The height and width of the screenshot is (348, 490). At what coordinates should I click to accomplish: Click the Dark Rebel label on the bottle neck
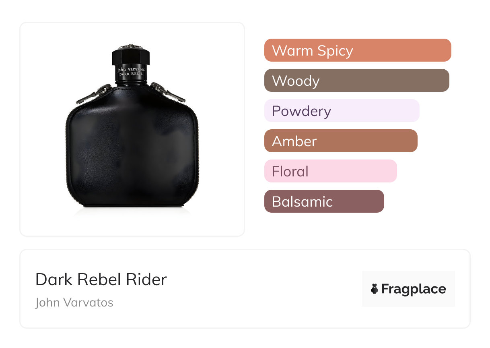point(131,73)
